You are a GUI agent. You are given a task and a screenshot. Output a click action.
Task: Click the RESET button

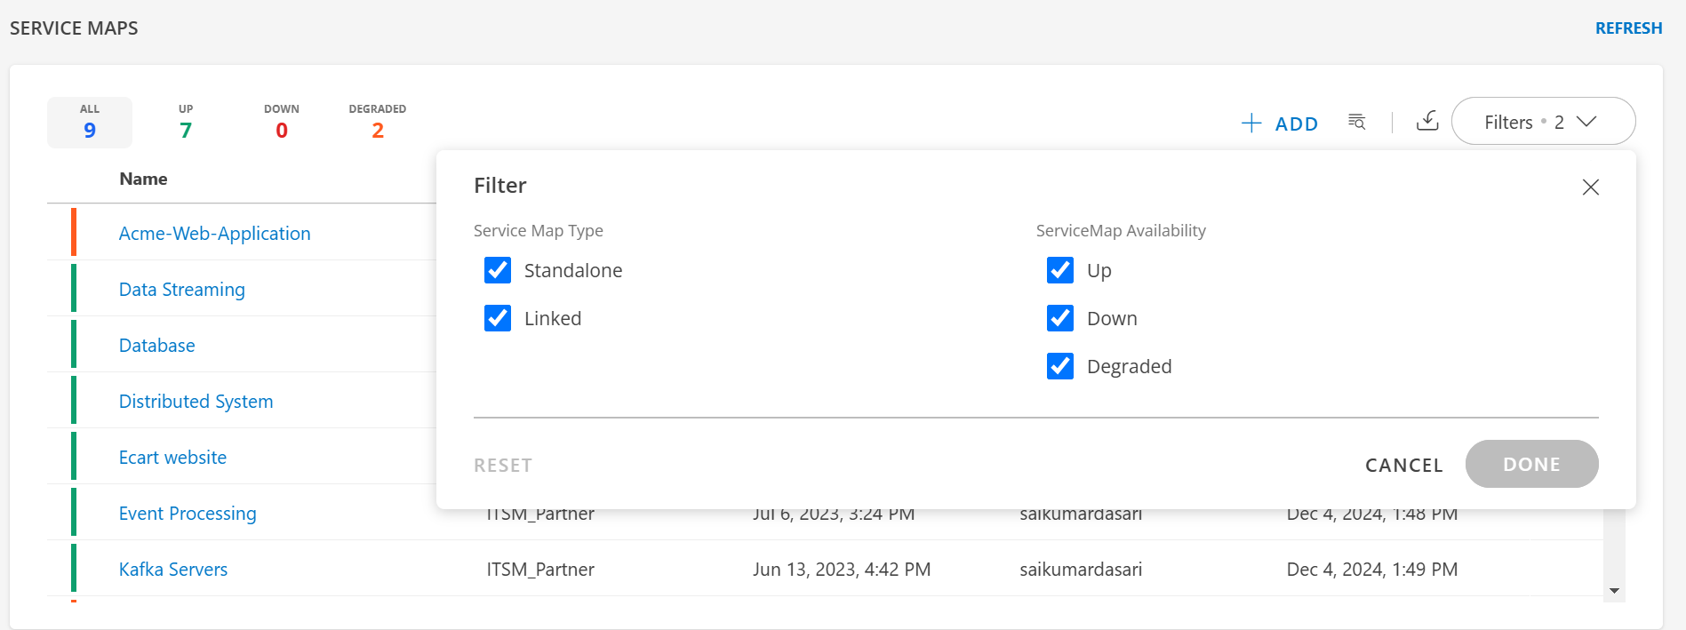pos(503,465)
